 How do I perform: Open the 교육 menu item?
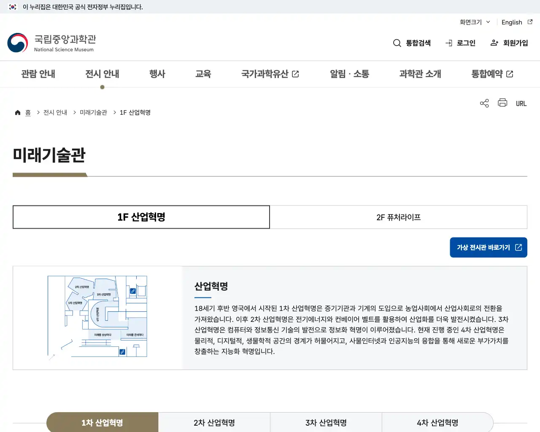point(203,74)
